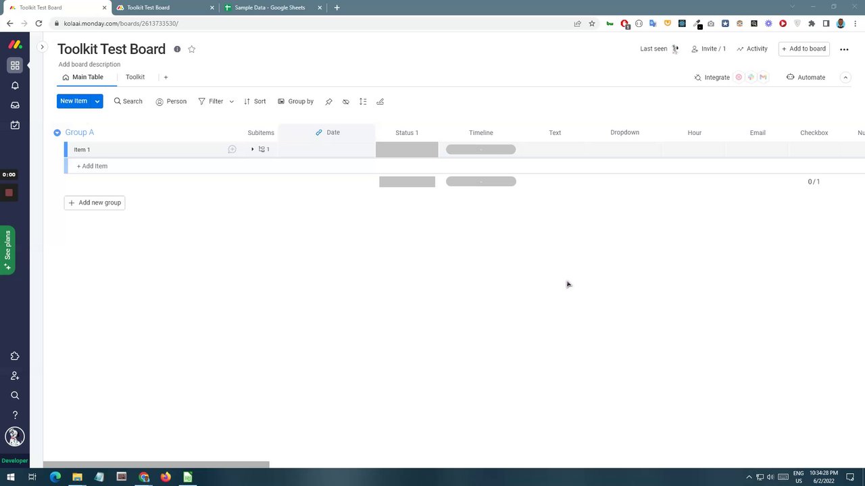This screenshot has width=865, height=486.
Task: Expand subitems of Item 1
Action: tap(253, 149)
